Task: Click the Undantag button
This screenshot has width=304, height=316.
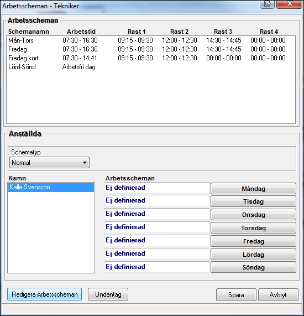Action: (108, 294)
